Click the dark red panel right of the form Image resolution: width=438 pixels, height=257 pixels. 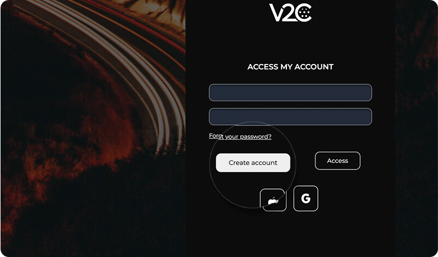tap(417, 128)
